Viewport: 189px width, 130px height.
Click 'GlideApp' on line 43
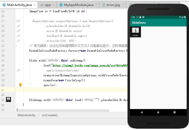tap(36, 100)
